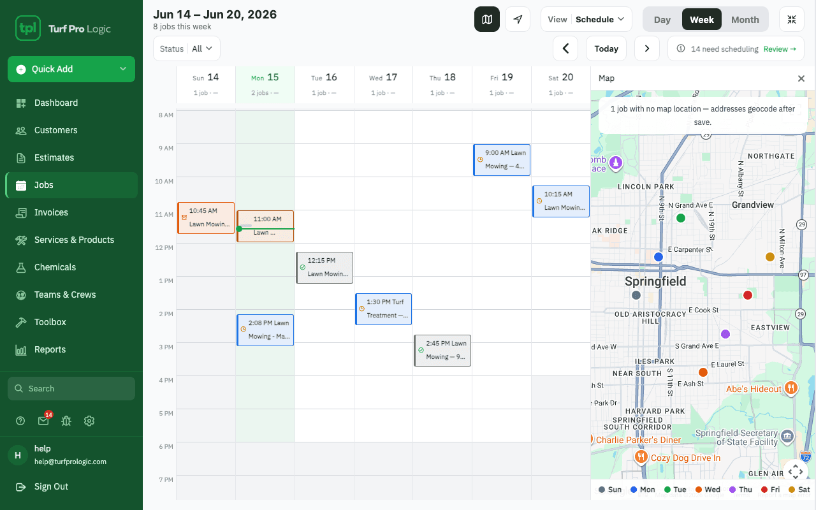Select Jobs in the sidebar

[x=71, y=185]
